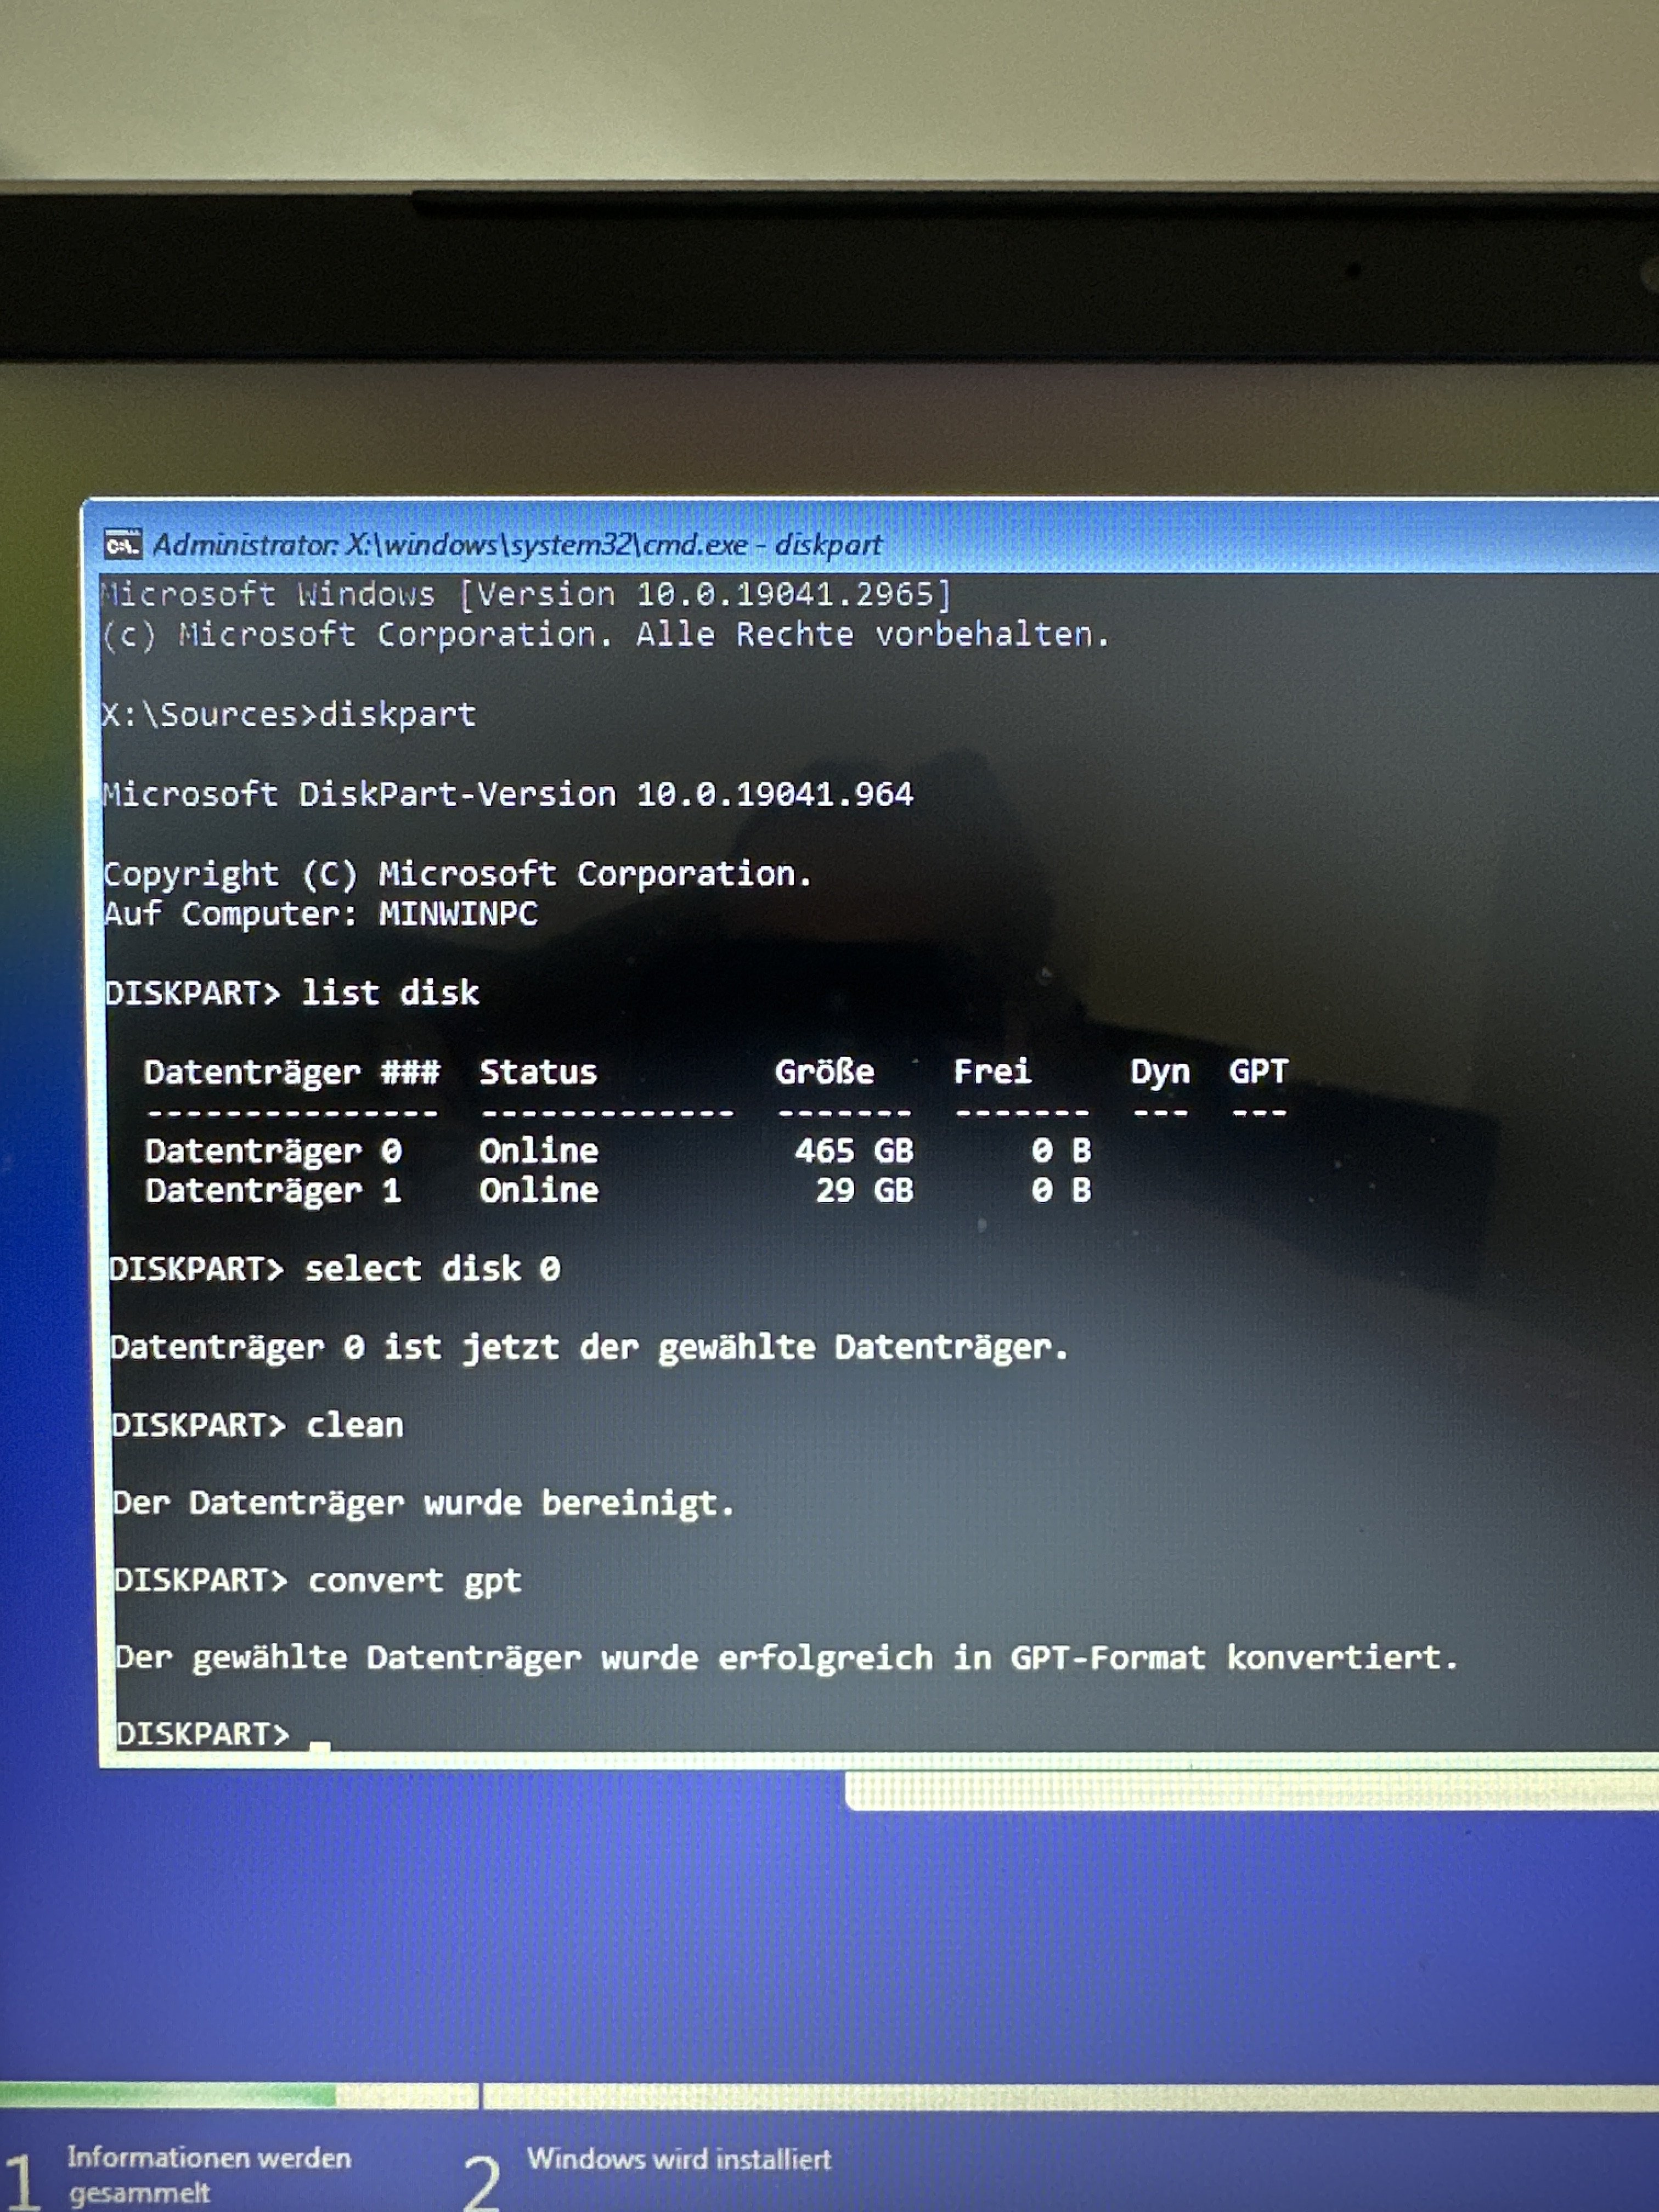Click the GPT-Format konvertiert success message
Image resolution: width=1659 pixels, height=2212 pixels.
click(786, 1658)
